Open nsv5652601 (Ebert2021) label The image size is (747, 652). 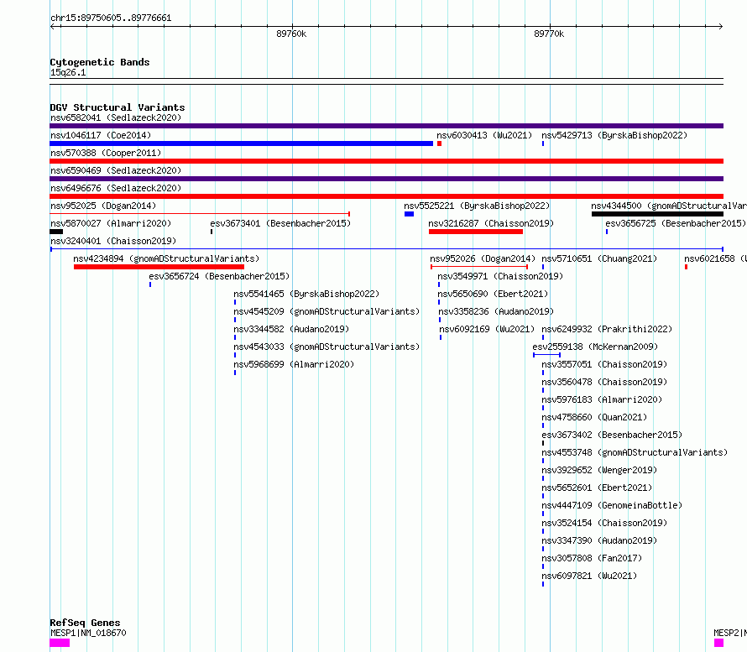(x=597, y=488)
